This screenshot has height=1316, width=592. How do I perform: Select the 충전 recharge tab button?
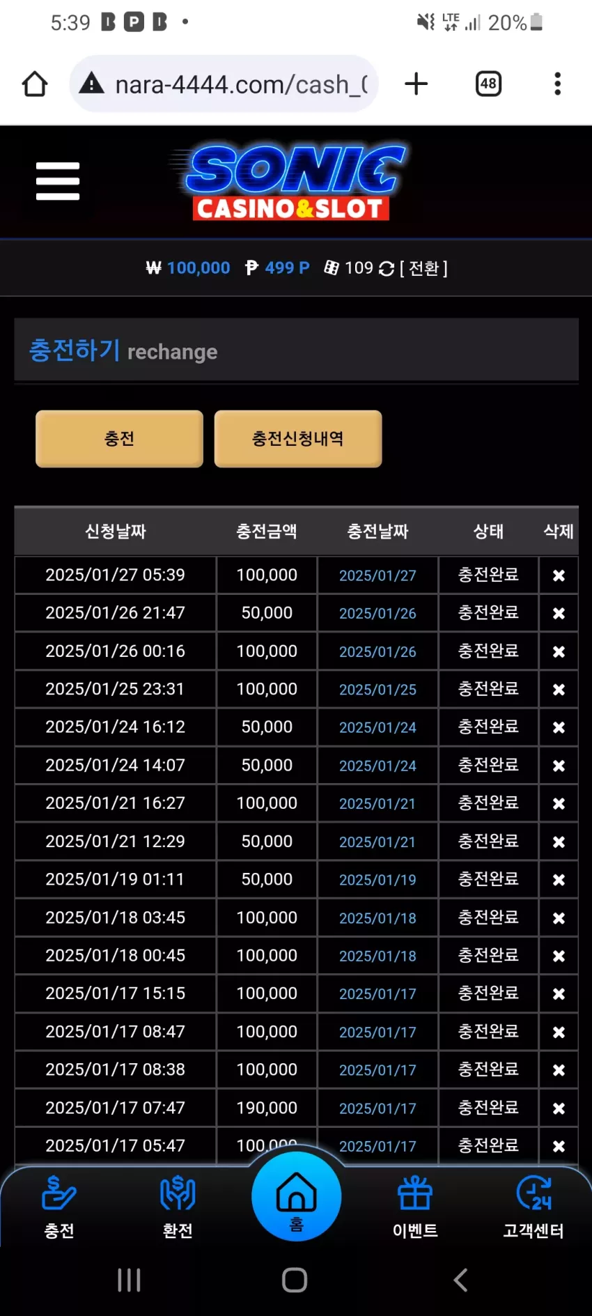[119, 438]
